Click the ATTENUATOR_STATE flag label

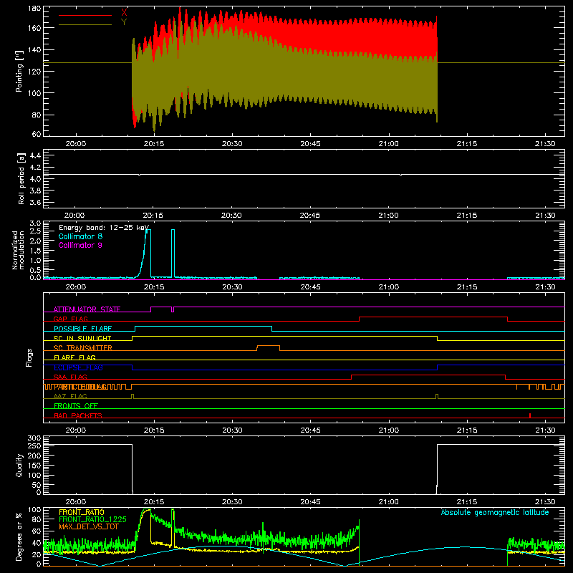87,309
